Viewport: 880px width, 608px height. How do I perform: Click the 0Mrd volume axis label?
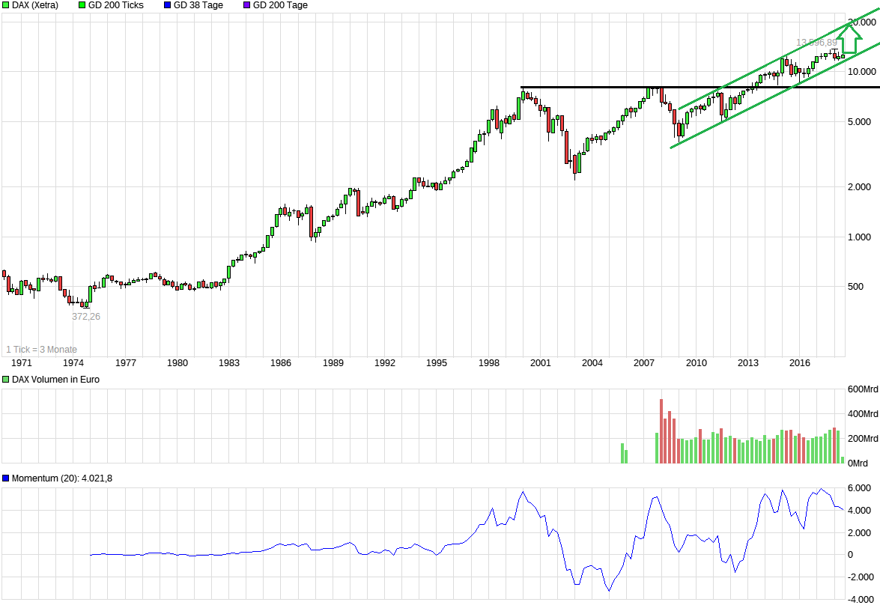point(858,463)
